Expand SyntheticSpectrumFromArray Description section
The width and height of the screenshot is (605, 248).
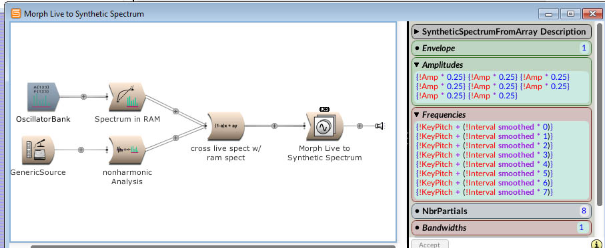(x=417, y=31)
